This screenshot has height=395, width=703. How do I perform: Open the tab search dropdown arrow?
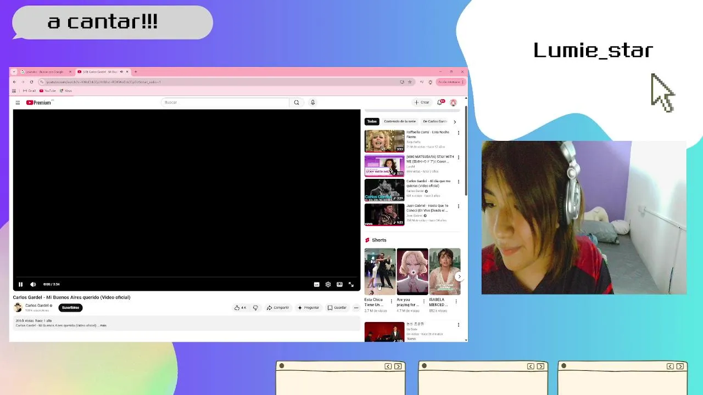14,72
